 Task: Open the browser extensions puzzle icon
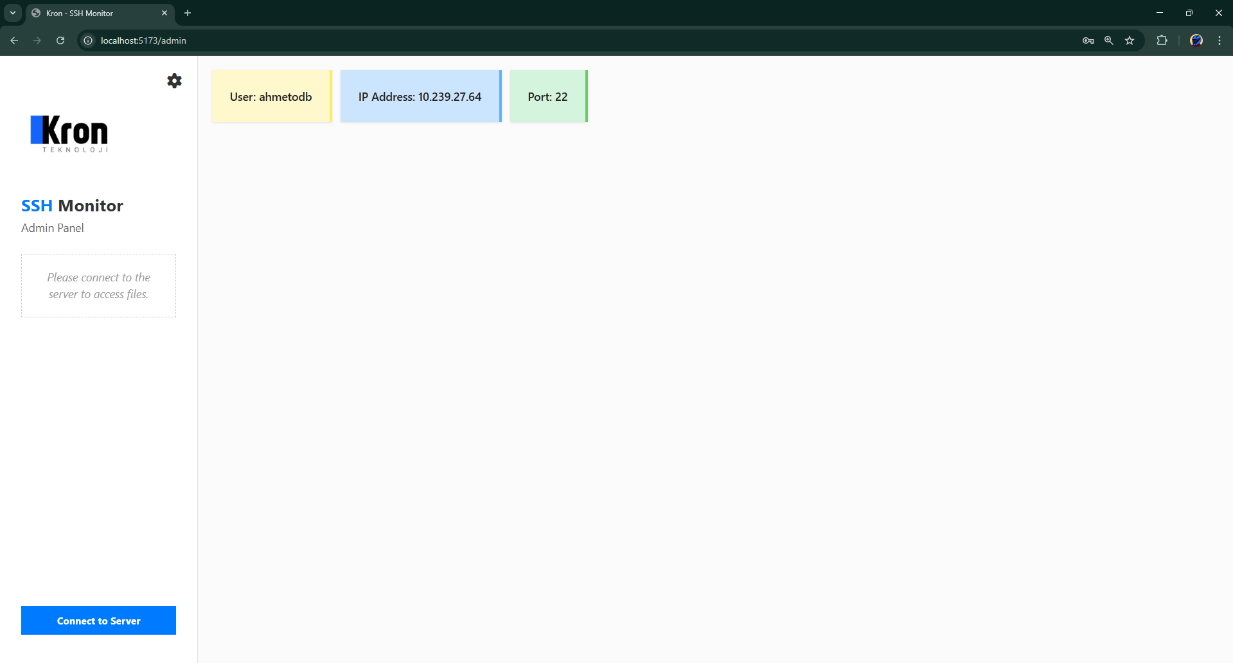tap(1162, 40)
